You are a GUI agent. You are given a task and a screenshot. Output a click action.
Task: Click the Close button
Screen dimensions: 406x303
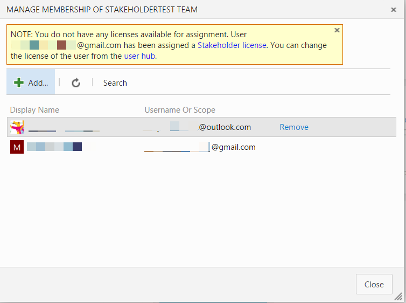[374, 284]
